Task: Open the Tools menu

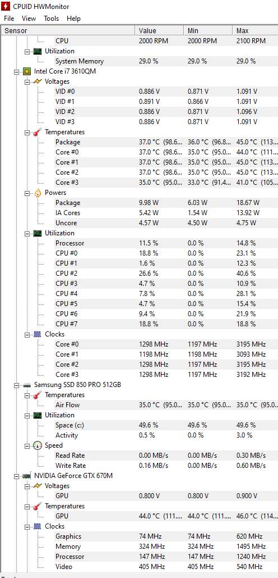Action: pos(51,19)
